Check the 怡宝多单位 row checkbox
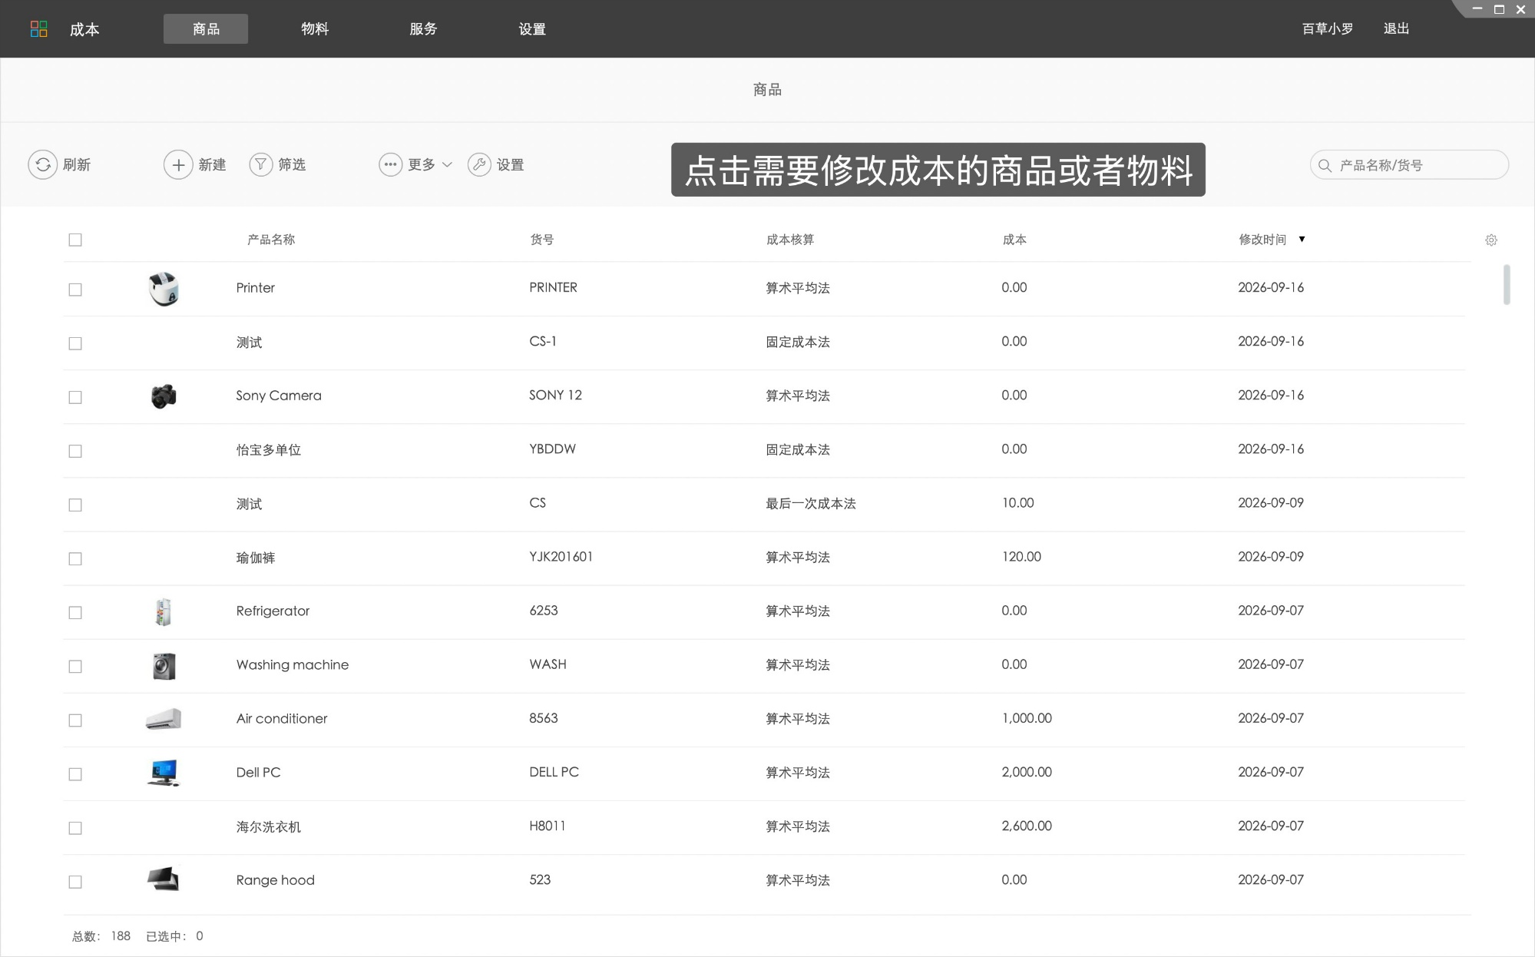1535x957 pixels. [75, 451]
